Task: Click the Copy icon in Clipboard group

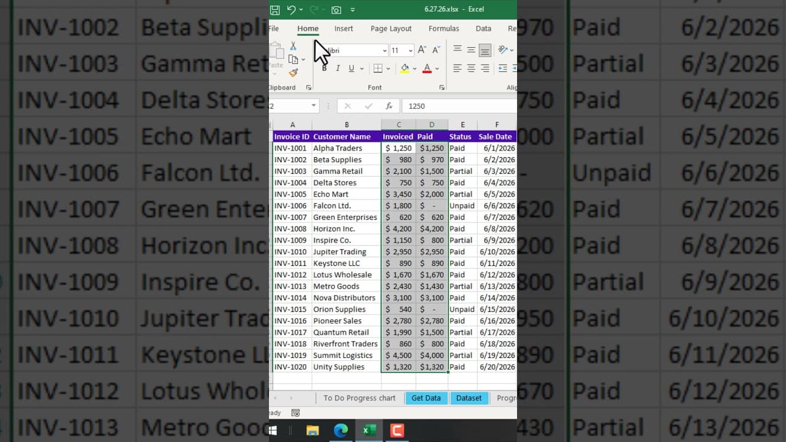Action: pos(294,60)
